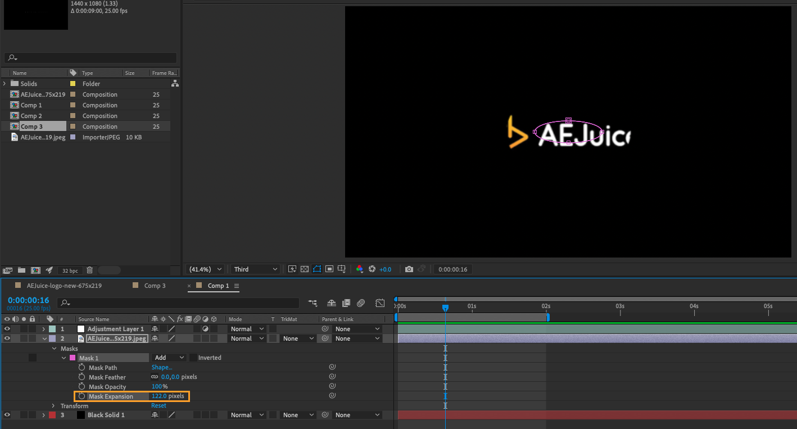Open the AEJuice-logo-new-675x219 timeline tab
Viewport: 797px width, 429px height.
[64, 286]
